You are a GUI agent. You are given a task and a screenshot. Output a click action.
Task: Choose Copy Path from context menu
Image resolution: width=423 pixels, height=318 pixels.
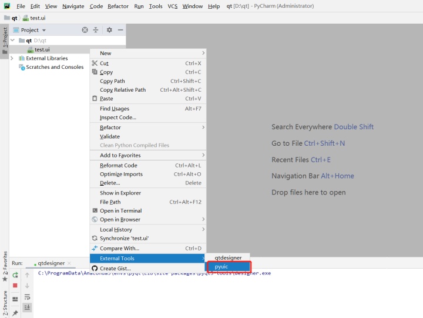pos(148,81)
